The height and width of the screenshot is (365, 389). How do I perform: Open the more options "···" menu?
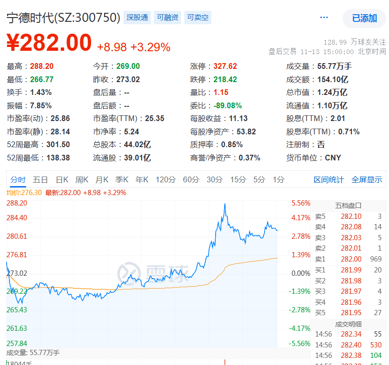(x=323, y=17)
